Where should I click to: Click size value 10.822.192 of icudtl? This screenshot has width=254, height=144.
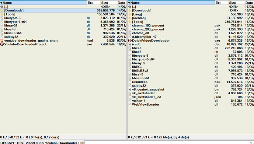[234, 44]
